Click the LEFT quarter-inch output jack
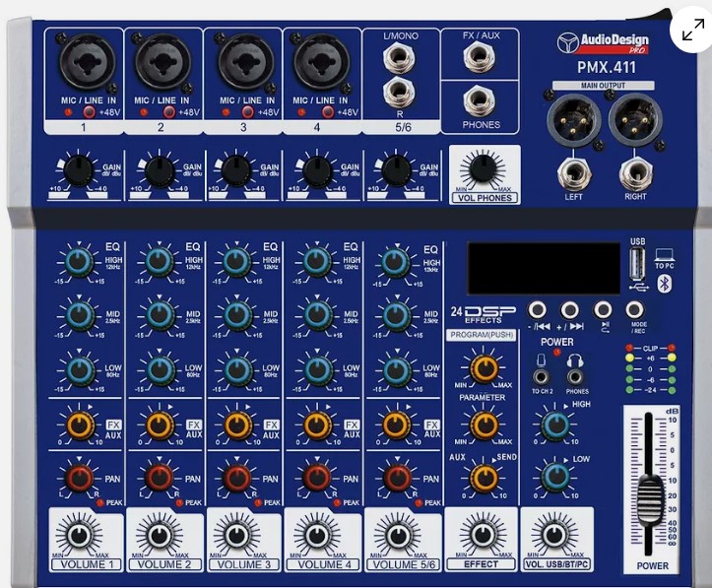Image resolution: width=712 pixels, height=588 pixels. pos(573,175)
